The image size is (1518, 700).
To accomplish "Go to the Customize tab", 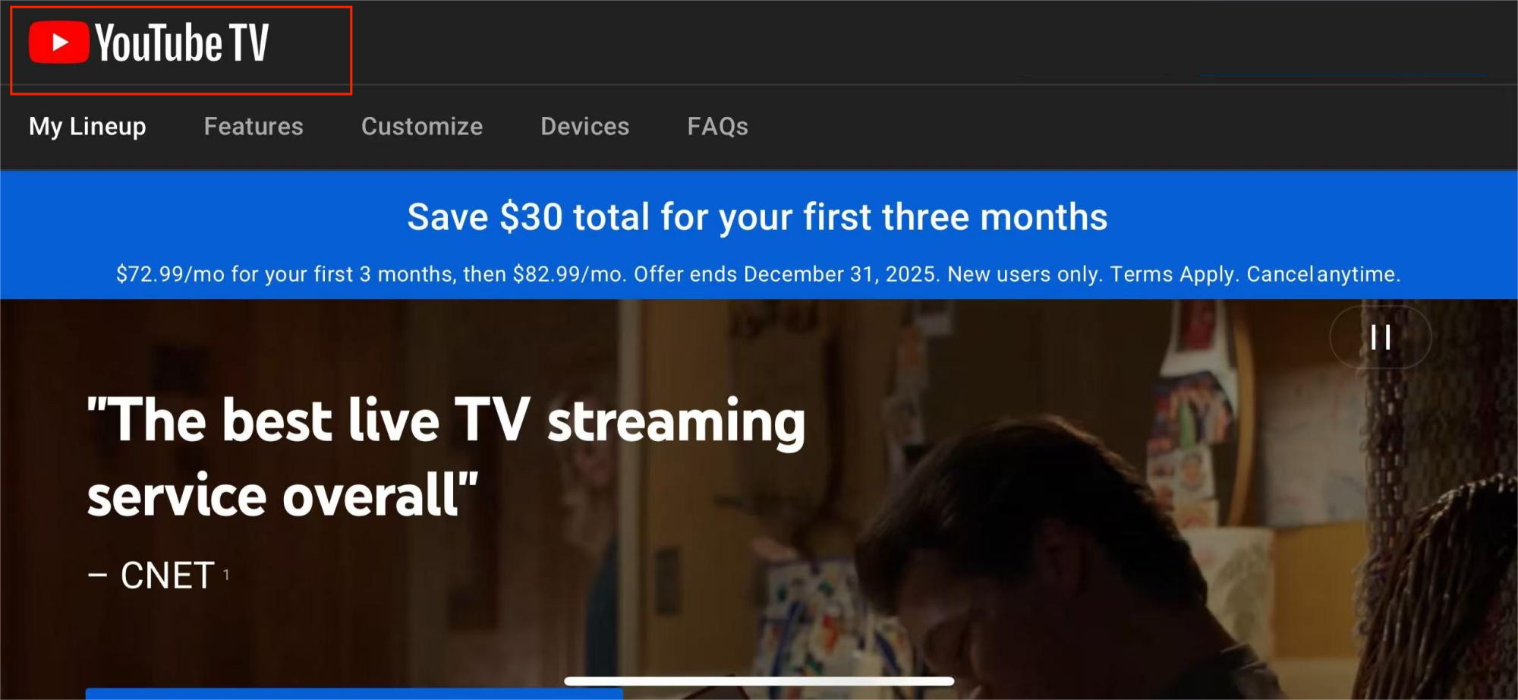I will [422, 126].
